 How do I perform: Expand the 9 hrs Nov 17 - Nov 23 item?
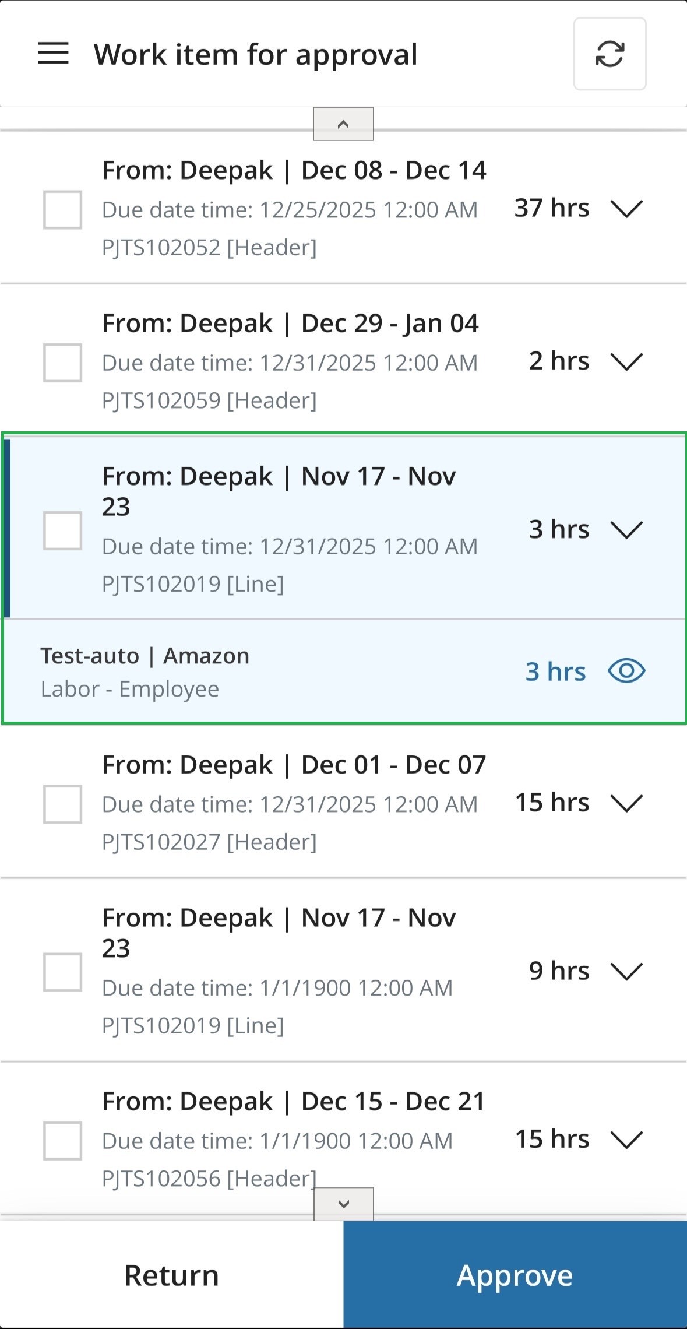(x=626, y=971)
